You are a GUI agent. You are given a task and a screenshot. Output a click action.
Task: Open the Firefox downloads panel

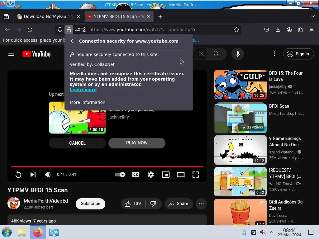[278, 30]
